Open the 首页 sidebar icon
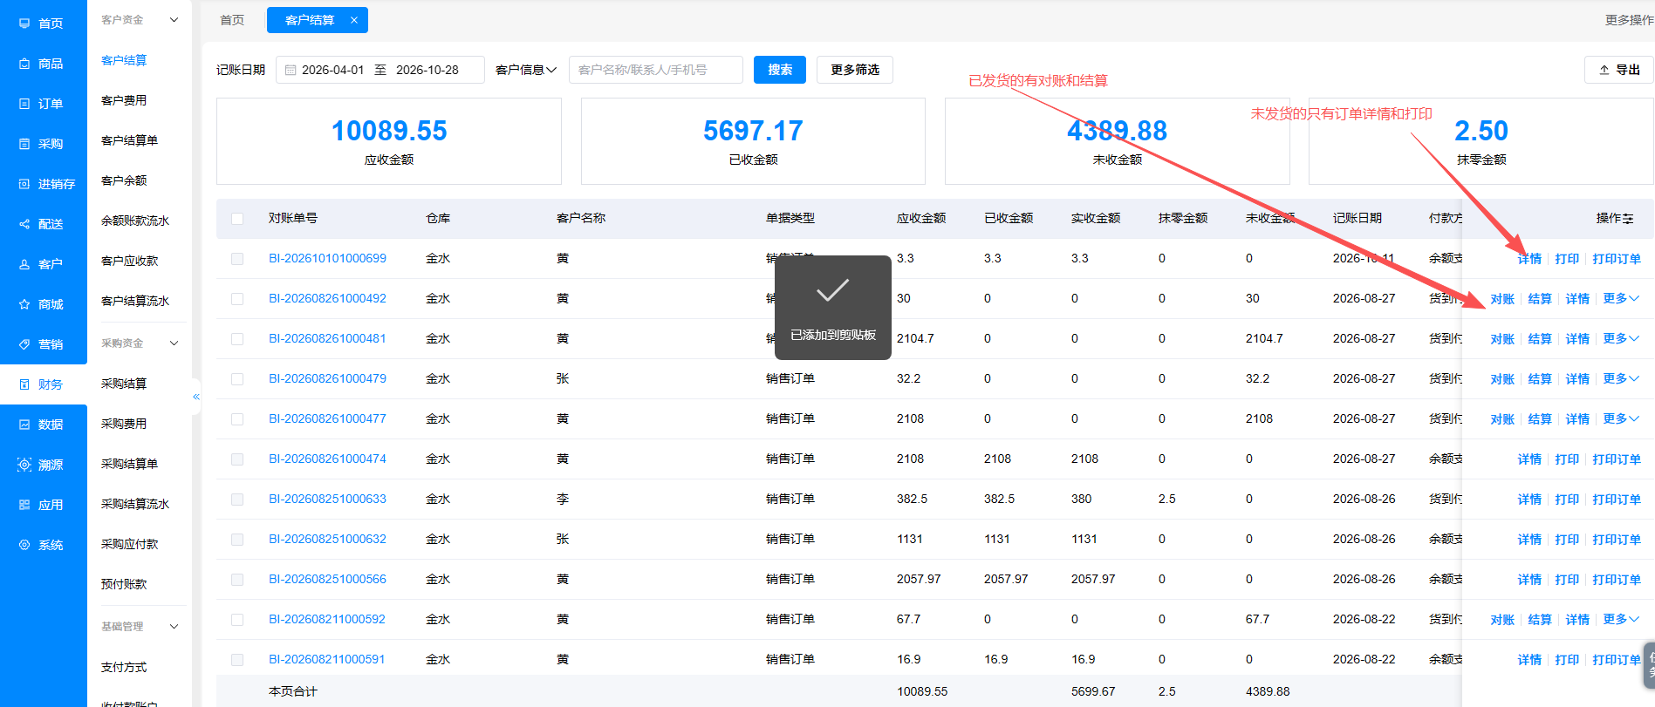This screenshot has height=707, width=1655. [x=24, y=24]
